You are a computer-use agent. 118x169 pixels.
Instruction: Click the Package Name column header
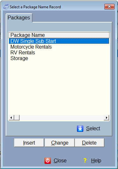[59, 35]
